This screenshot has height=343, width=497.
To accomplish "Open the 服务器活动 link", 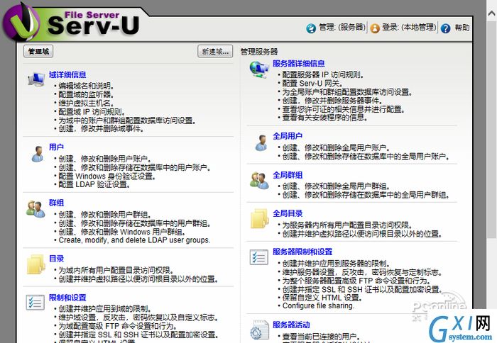I will pyautogui.click(x=291, y=325).
